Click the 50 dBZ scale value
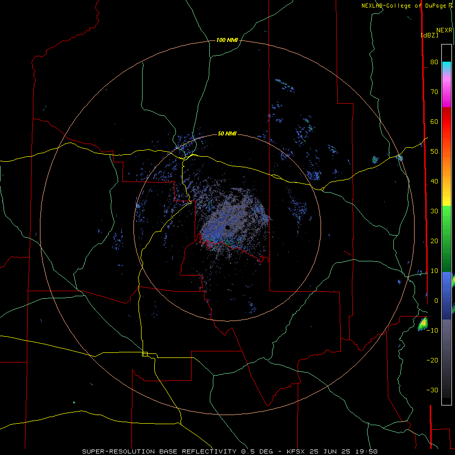Image resolution: width=455 pixels, height=455 pixels. pos(434,152)
